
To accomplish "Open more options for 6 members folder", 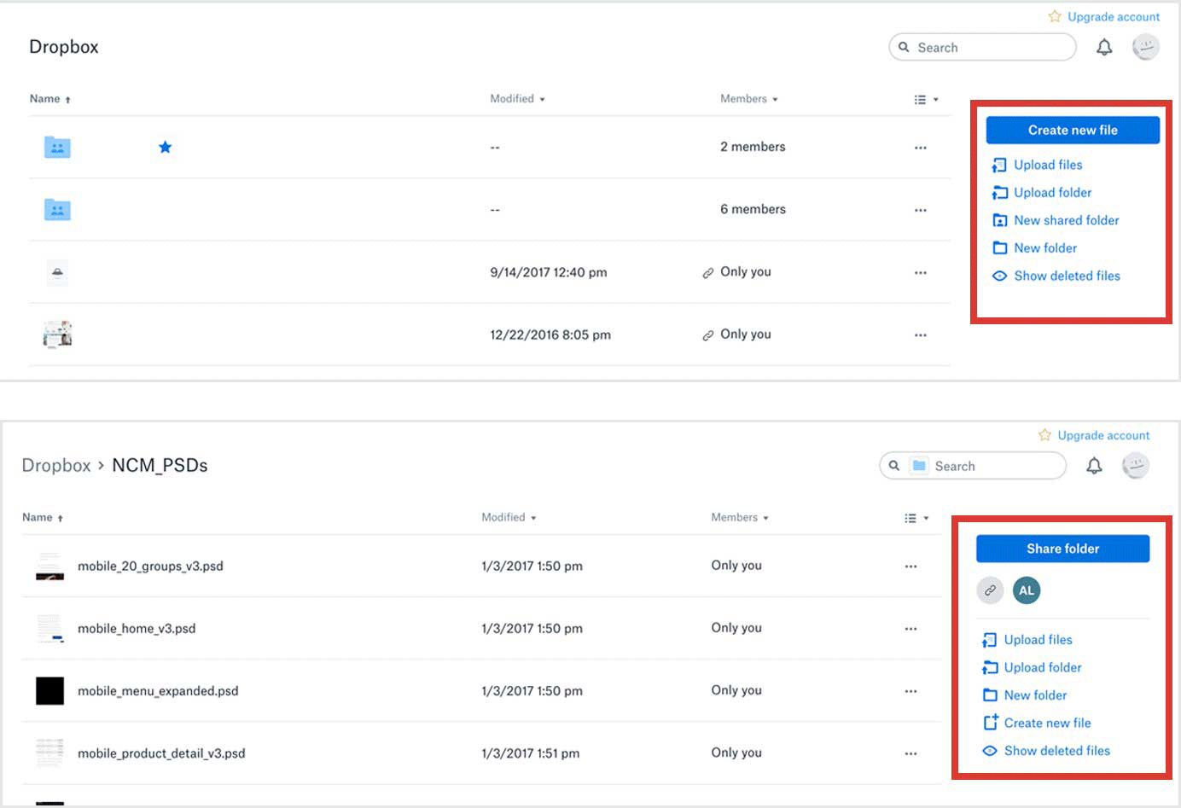I will [920, 210].
